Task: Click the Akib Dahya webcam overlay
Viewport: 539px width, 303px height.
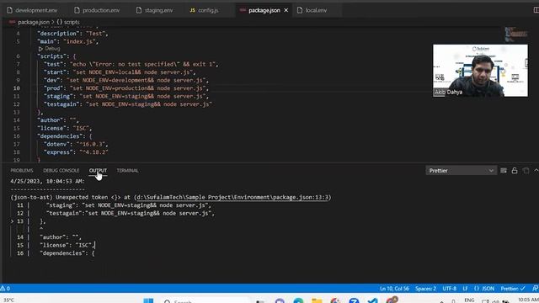Action: click(x=480, y=71)
